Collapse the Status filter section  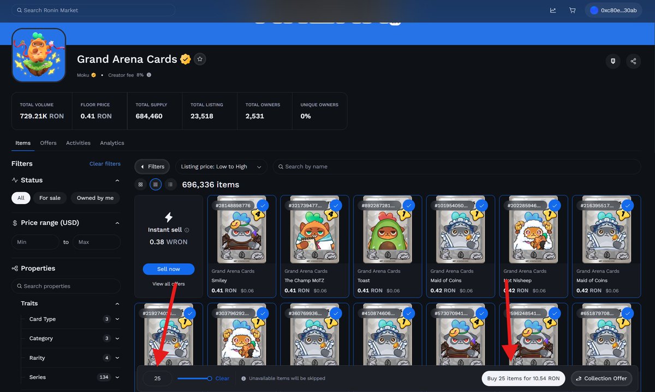[x=117, y=180]
